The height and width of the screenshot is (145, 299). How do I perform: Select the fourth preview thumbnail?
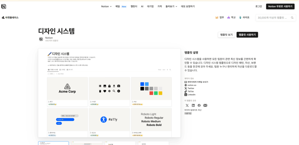[x=154, y=143]
